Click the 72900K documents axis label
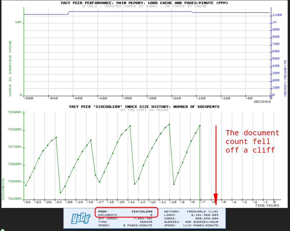This screenshot has height=231, width=290. 15,112
